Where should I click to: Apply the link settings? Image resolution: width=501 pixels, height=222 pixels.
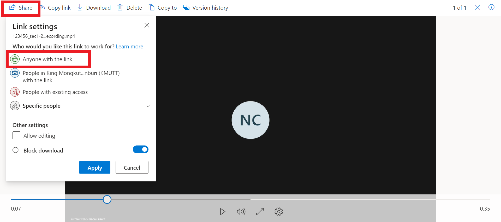pos(95,167)
